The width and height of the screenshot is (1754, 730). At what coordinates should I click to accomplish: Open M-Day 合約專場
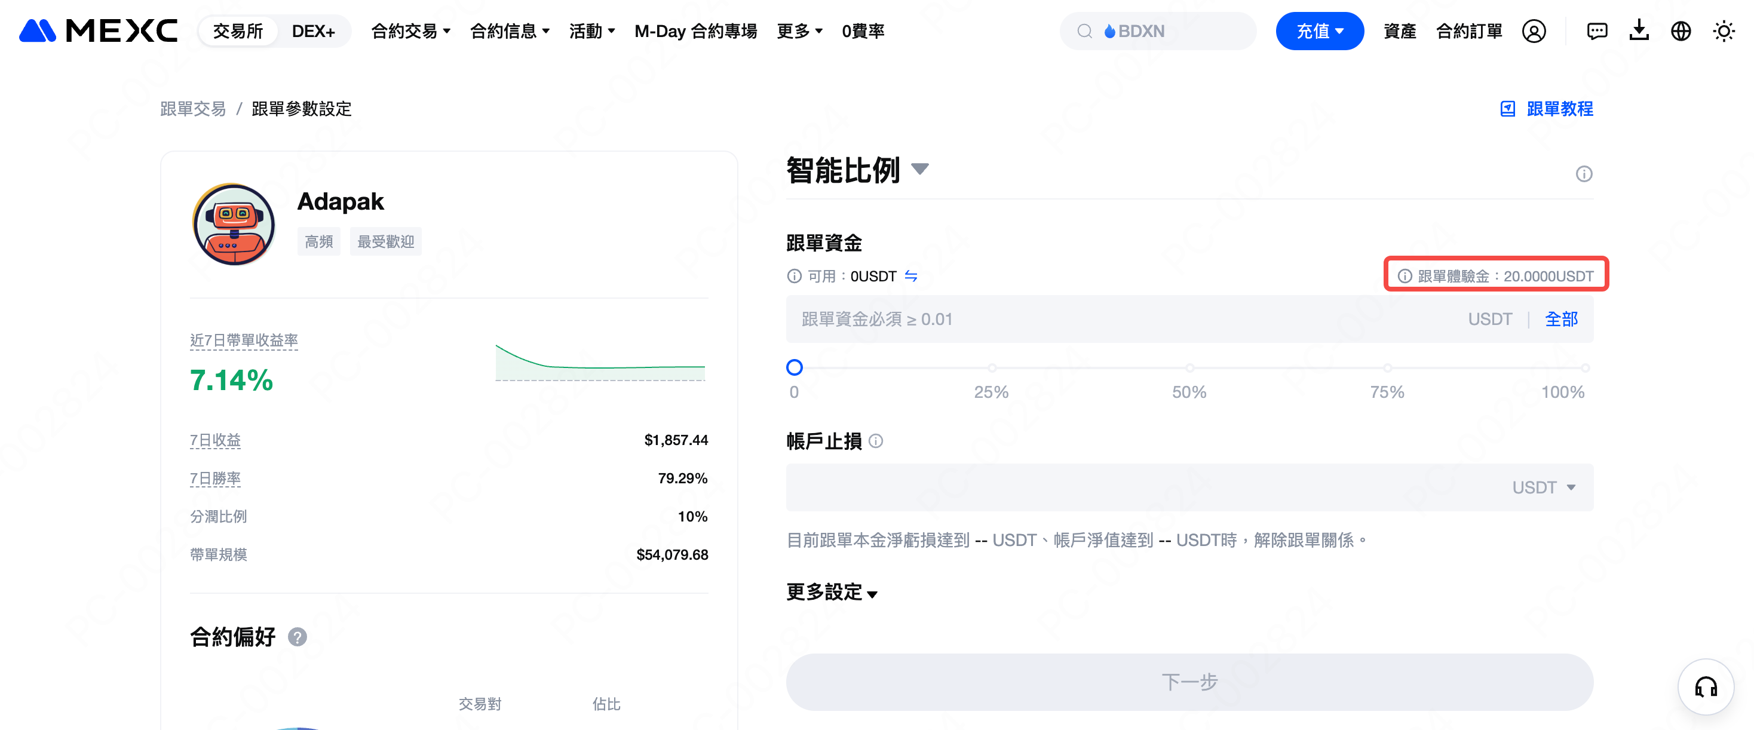pos(695,31)
